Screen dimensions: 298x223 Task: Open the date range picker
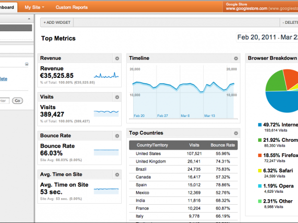[x=267, y=37]
